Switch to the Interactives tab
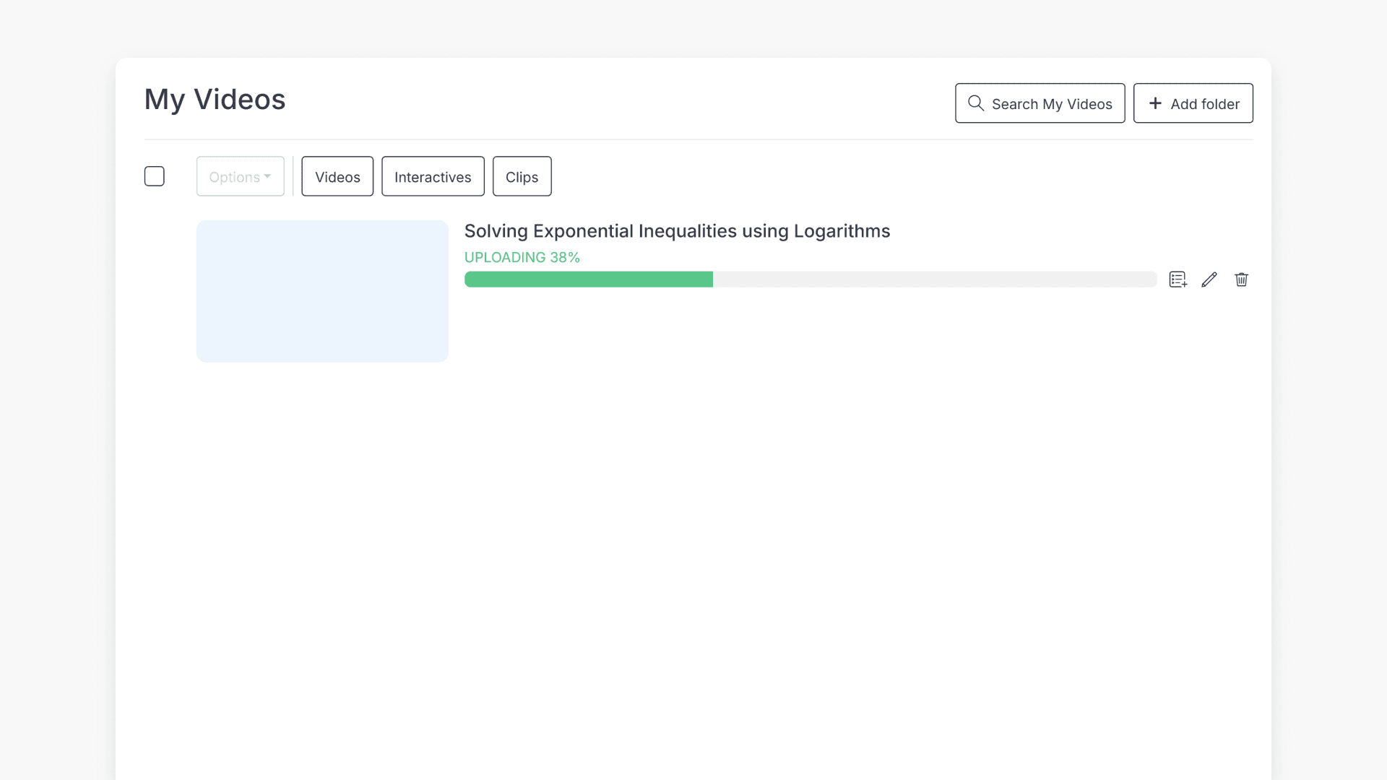The height and width of the screenshot is (780, 1387). click(x=432, y=175)
